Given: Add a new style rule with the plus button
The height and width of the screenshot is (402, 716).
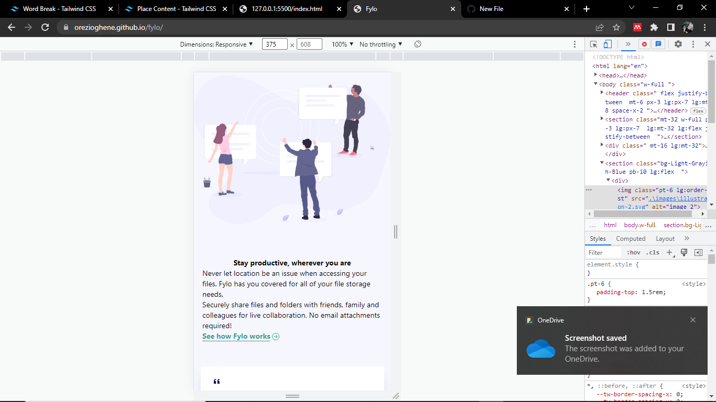Looking at the screenshot, I should pyautogui.click(x=669, y=252).
